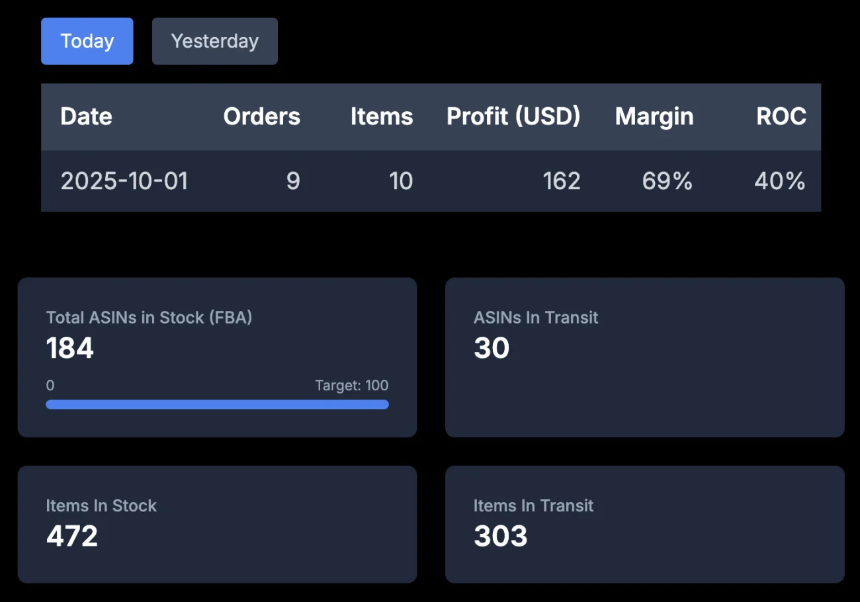Click the 184 ASINs in stock number
The width and height of the screenshot is (860, 602).
[x=70, y=348]
